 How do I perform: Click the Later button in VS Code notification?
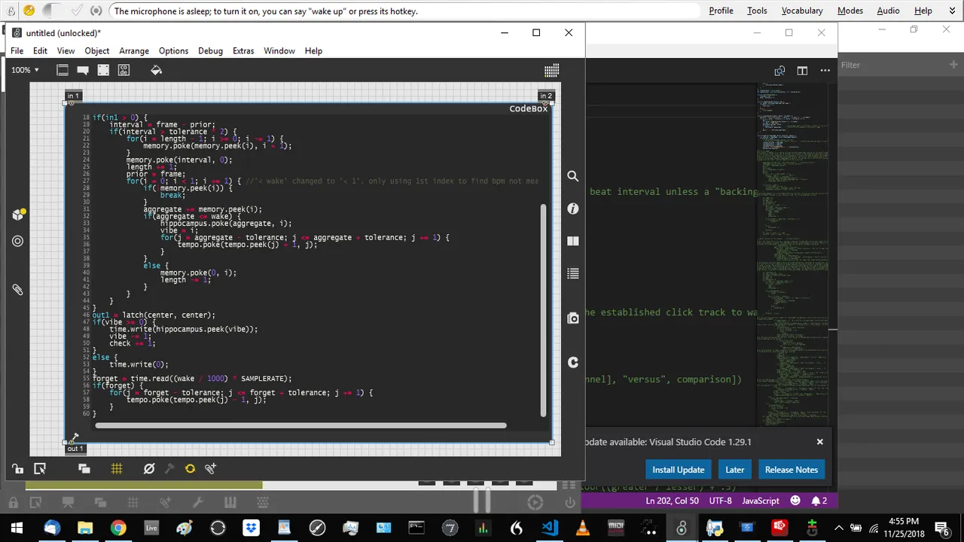coord(734,470)
